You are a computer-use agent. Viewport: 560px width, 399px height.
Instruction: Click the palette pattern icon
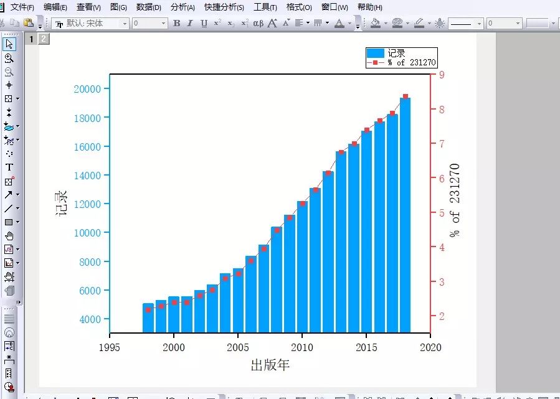(397, 23)
